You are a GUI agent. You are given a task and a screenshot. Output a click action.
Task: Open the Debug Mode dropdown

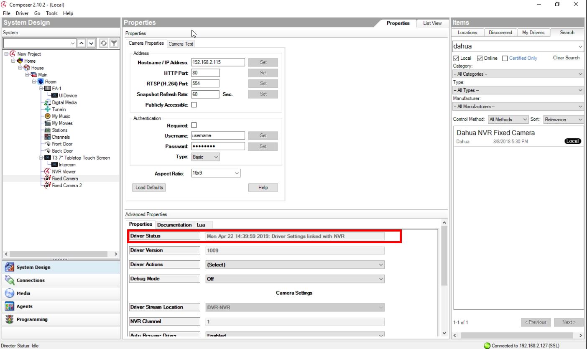coord(295,279)
